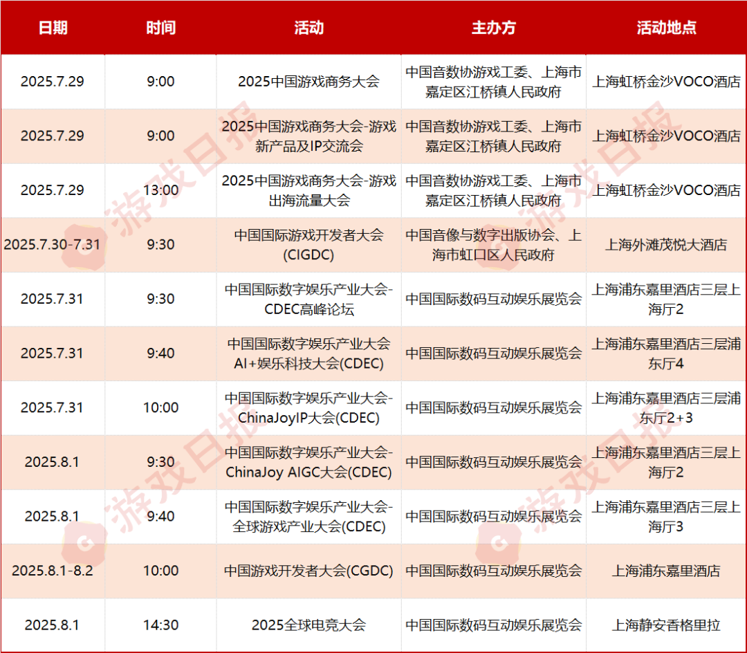The height and width of the screenshot is (653, 747).
Task: Select the location cell ending 浦东厅2+3
Action: [x=666, y=407]
